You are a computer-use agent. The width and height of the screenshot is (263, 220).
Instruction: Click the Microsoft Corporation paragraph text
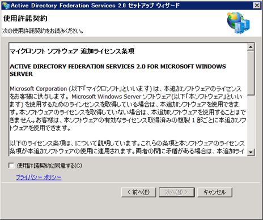tap(128, 108)
